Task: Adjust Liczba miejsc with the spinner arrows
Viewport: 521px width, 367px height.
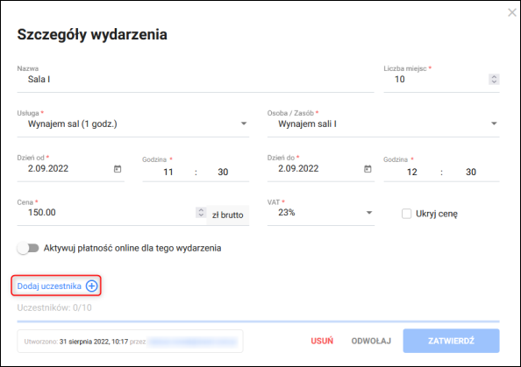Action: point(494,80)
